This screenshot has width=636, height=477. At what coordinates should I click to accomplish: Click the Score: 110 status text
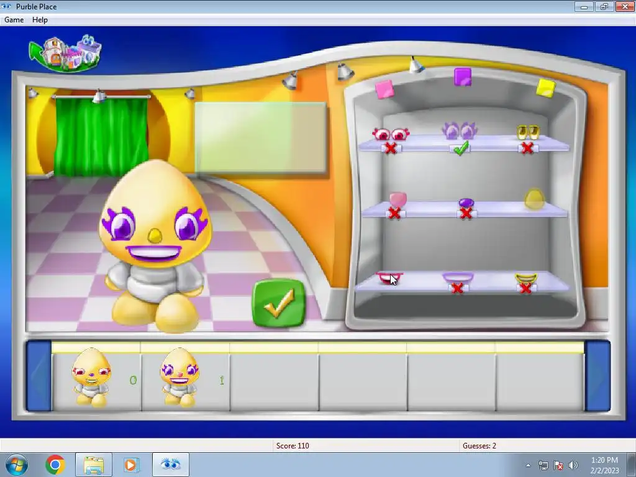[293, 446]
